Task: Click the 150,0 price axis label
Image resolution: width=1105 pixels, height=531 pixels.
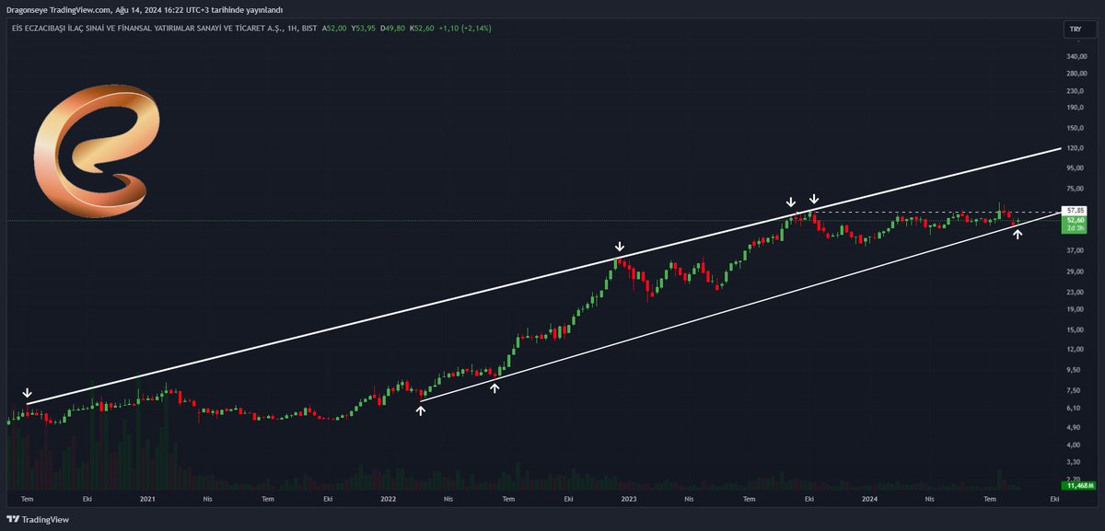Action: pos(1076,127)
